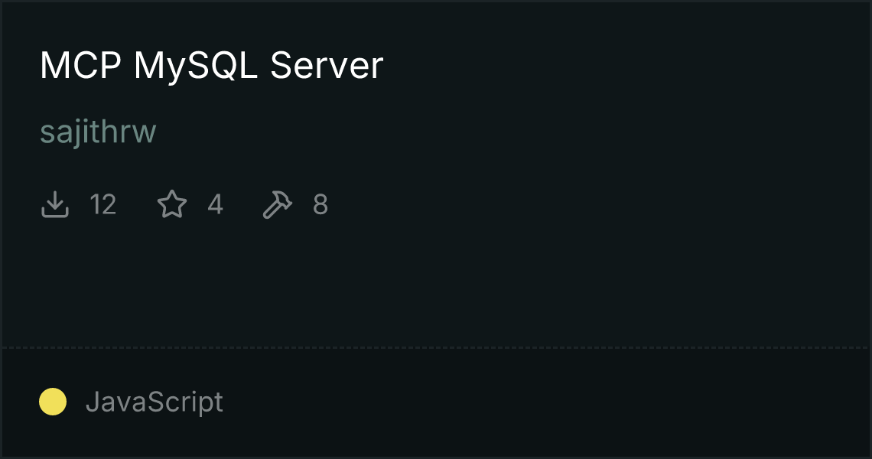Screen dimensions: 872x459
Task: Click the dashed divider above the footer
Action: [x=435, y=348]
